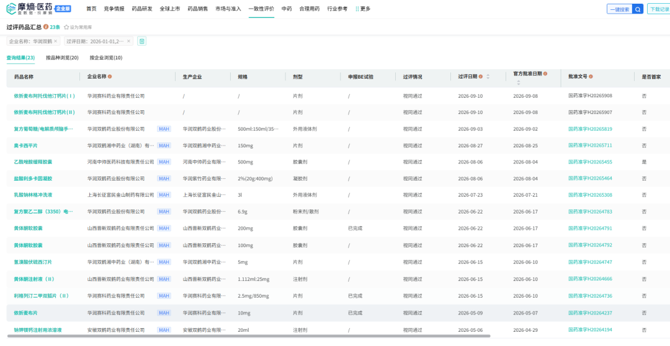Open approval number 国药准字H20265819
The image size is (670, 346).
tap(590, 129)
